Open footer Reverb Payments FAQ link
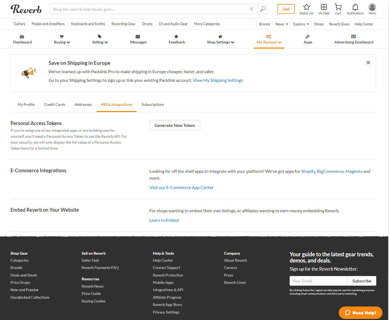Image resolution: width=389 pixels, height=320 pixels. 100,268
